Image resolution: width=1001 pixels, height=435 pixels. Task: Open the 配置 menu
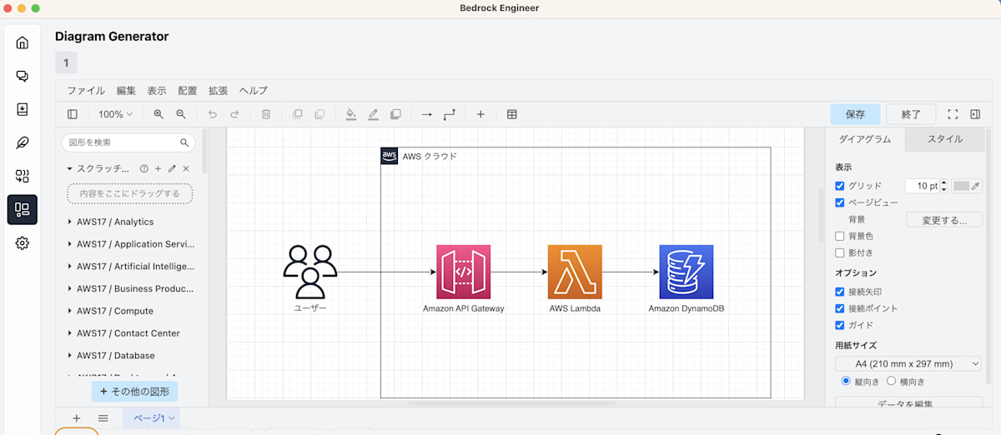coord(188,91)
